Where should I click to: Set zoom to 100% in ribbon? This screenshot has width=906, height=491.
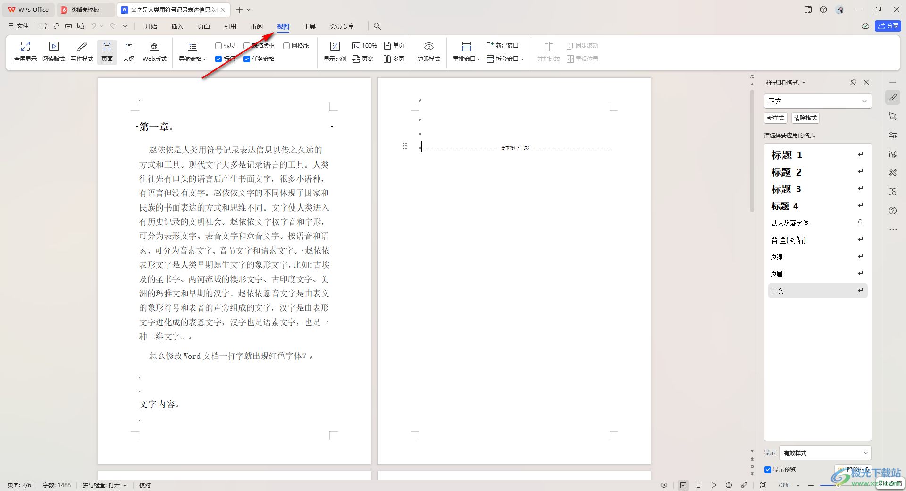pyautogui.click(x=365, y=46)
